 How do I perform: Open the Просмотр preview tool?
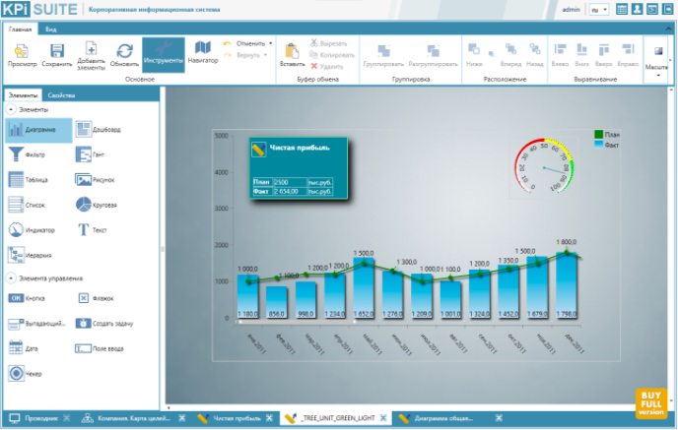22,55
